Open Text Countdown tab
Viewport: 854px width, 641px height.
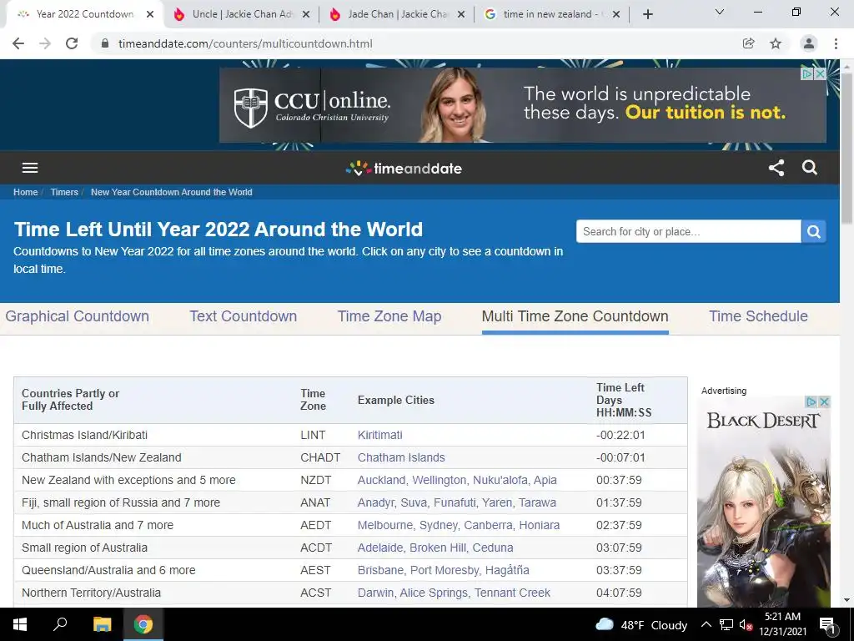[243, 316]
